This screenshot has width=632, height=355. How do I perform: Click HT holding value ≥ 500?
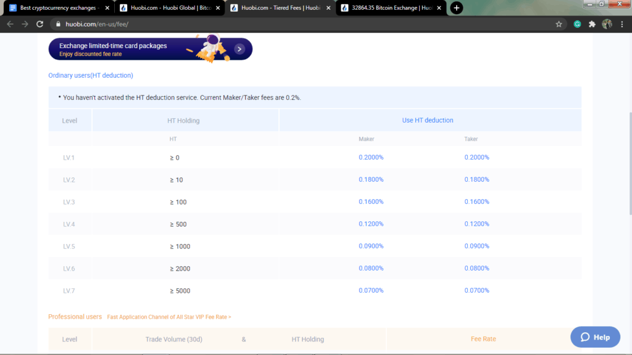pyautogui.click(x=178, y=224)
